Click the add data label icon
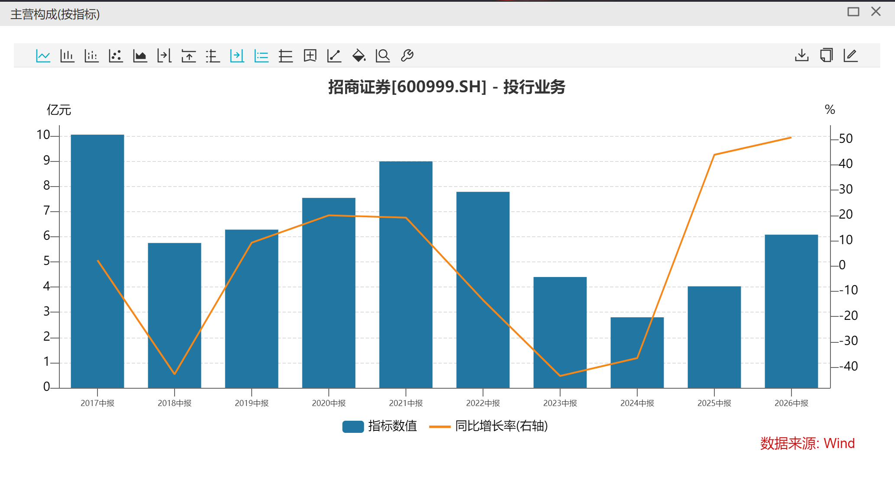Viewport: 895px width, 477px height. [x=310, y=56]
